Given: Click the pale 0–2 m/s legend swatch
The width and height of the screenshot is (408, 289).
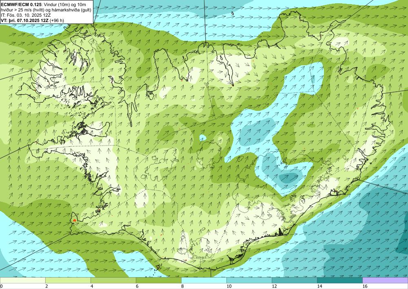Looking at the screenshot, I should (22, 280).
